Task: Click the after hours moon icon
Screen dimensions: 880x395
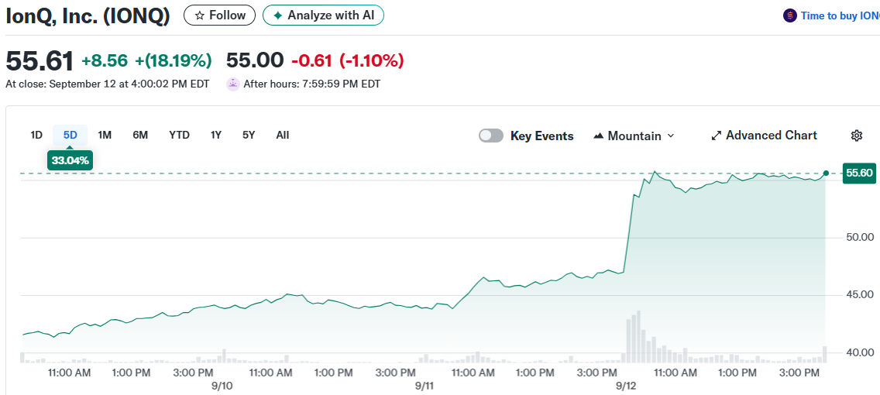Action: [233, 84]
